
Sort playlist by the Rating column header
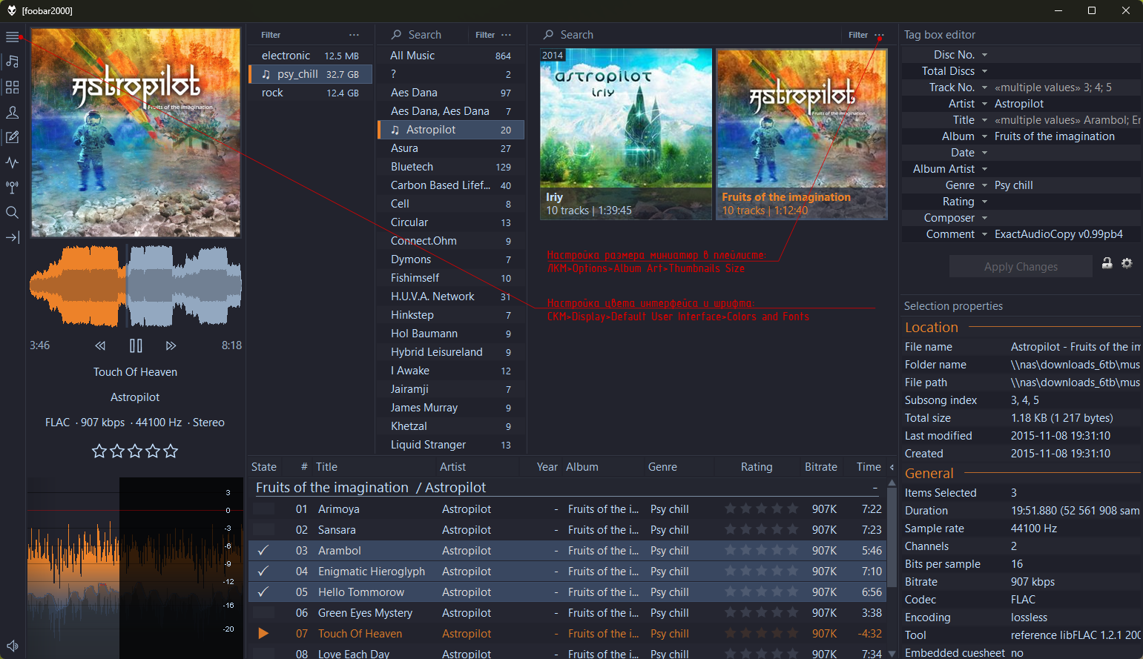(757, 467)
